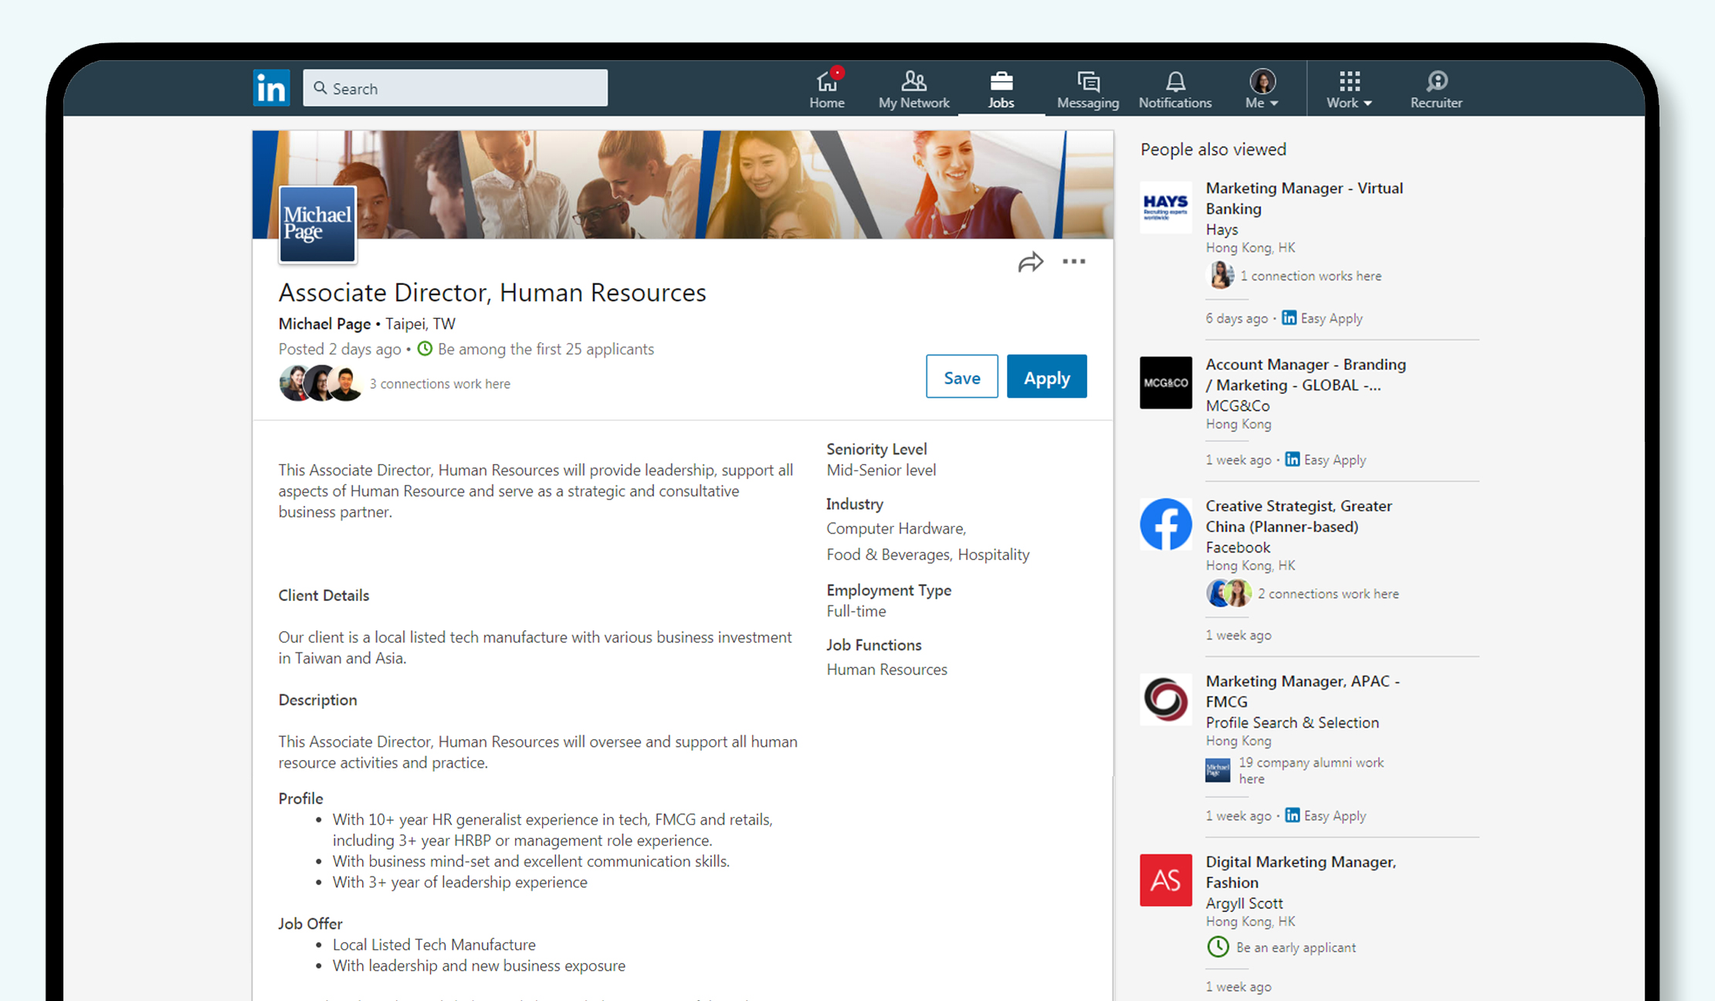Viewport: 1715px width, 1001px height.
Task: Open Creative Strategist, Greater China job
Action: 1299,516
